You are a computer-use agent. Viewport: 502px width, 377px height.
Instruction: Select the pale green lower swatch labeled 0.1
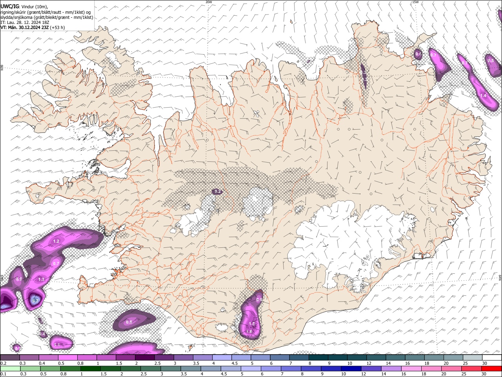[x=10, y=368]
